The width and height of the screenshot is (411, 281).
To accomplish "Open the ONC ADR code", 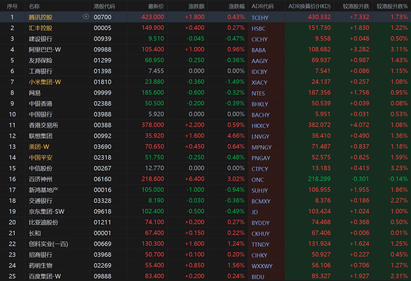I will tap(258, 180).
